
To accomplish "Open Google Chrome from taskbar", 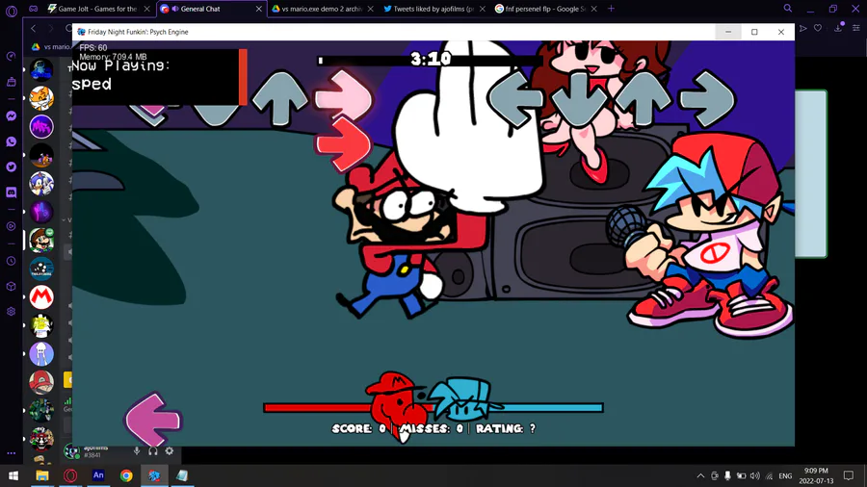I will pyautogui.click(x=126, y=475).
